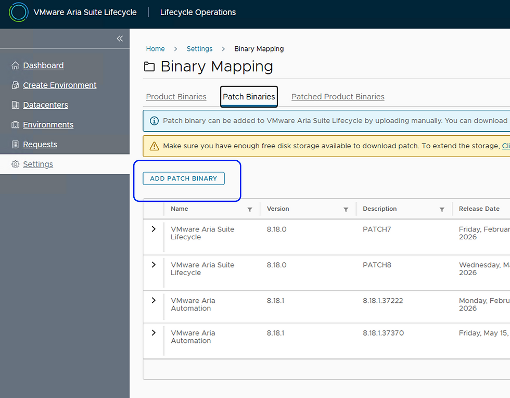Click the Binary Mapping breadcrumb text
The image size is (510, 398).
point(259,49)
